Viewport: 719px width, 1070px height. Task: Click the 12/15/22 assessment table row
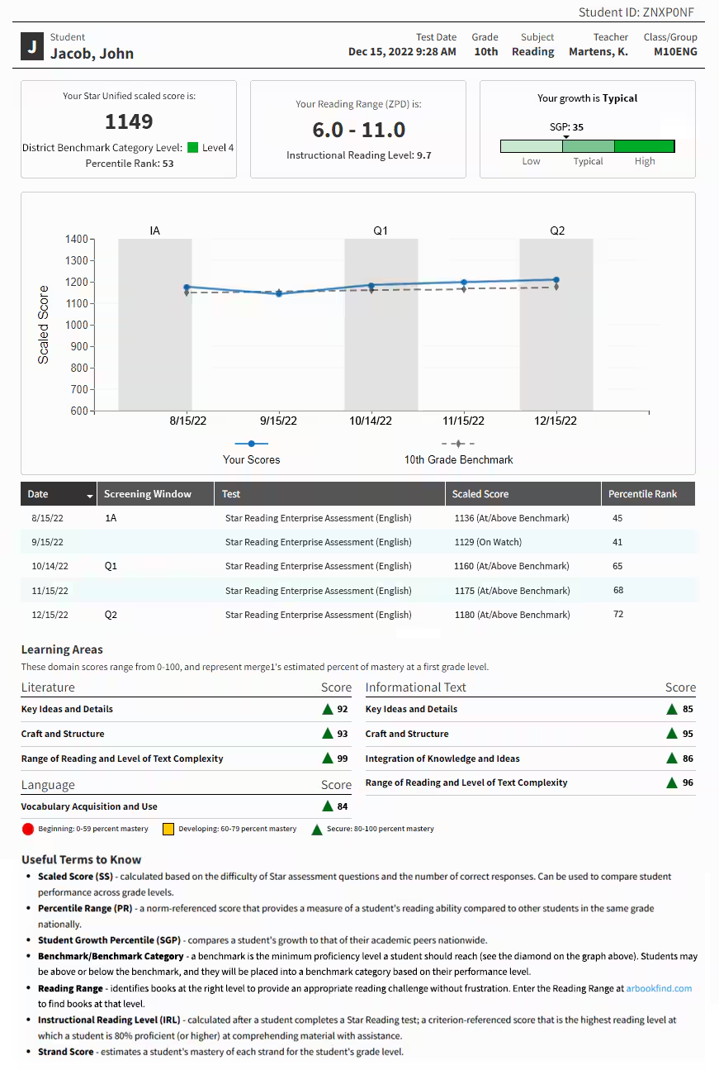point(358,615)
